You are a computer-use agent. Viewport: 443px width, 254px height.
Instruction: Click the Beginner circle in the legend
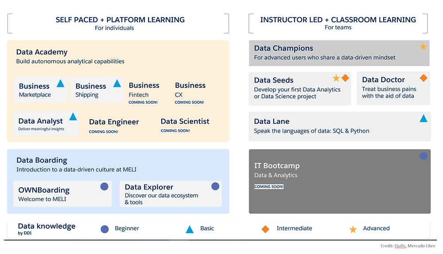tap(105, 229)
